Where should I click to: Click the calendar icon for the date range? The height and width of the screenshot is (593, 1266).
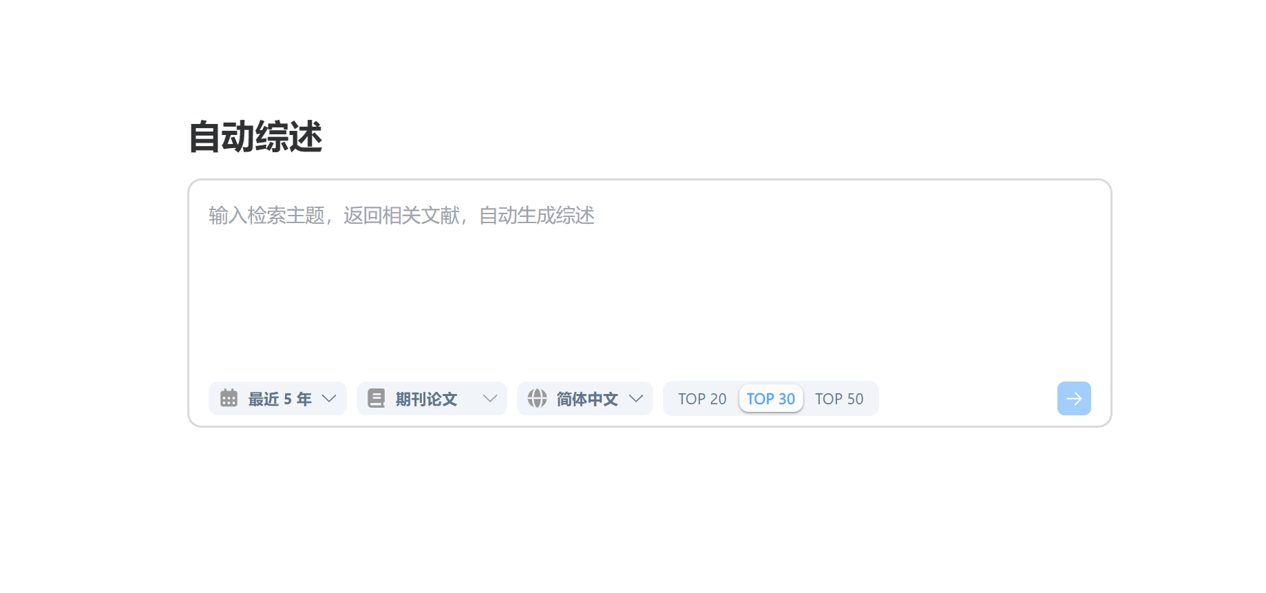click(229, 398)
